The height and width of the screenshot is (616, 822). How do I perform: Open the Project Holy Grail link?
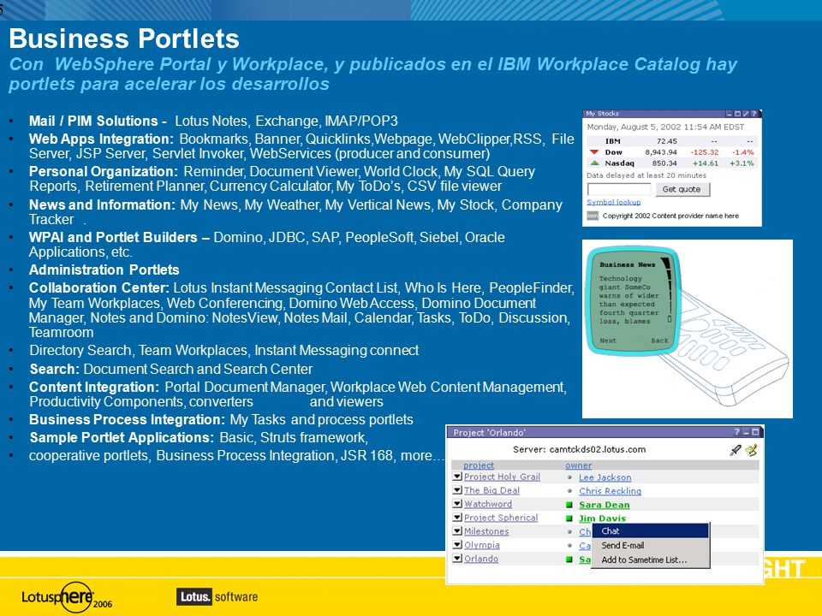coord(502,477)
